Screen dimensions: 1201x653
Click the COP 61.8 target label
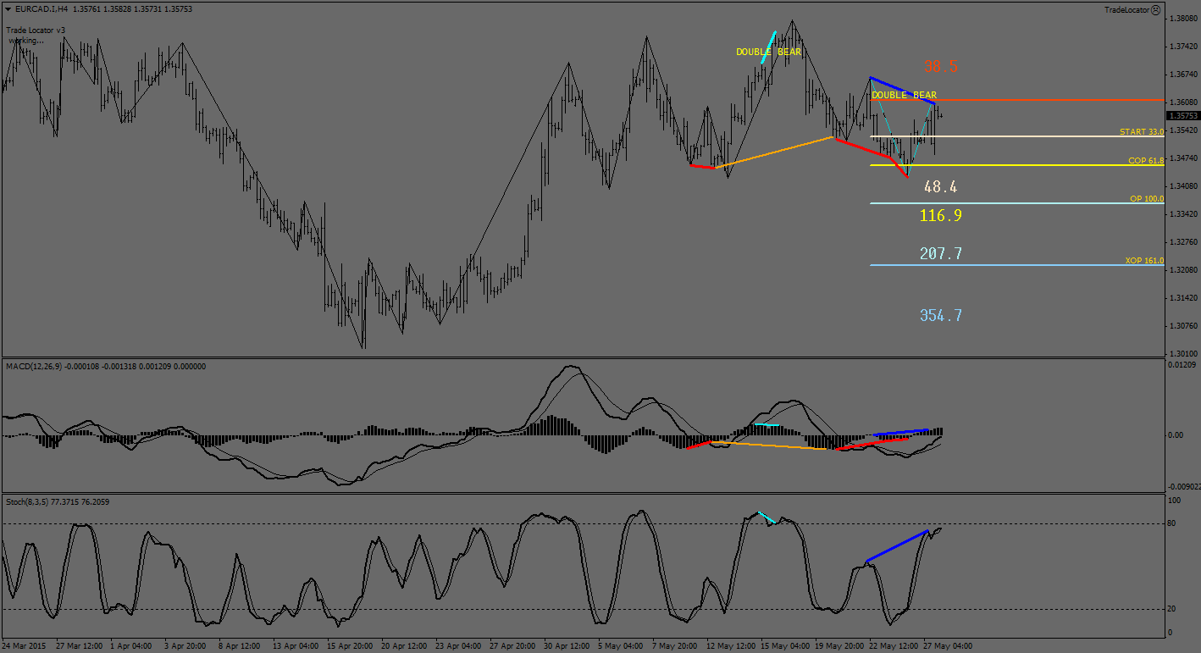(1145, 160)
